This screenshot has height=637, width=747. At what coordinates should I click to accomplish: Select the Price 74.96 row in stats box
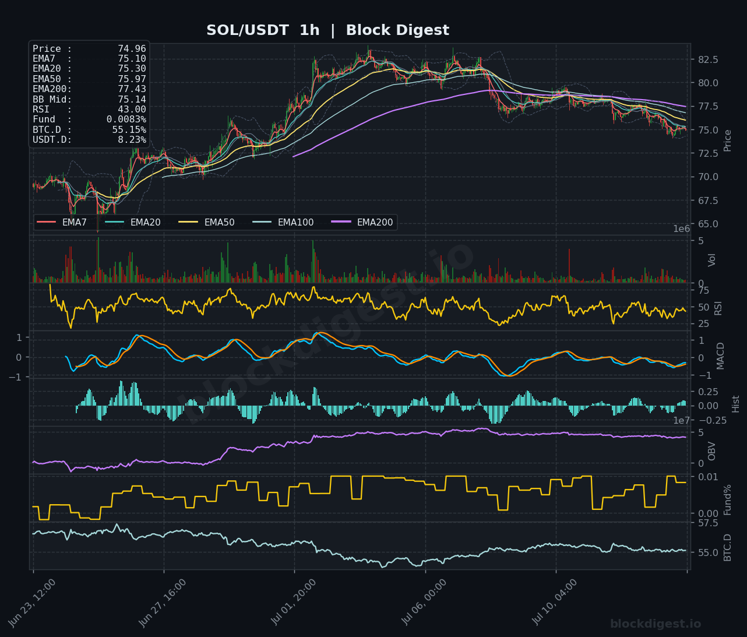tap(89, 49)
